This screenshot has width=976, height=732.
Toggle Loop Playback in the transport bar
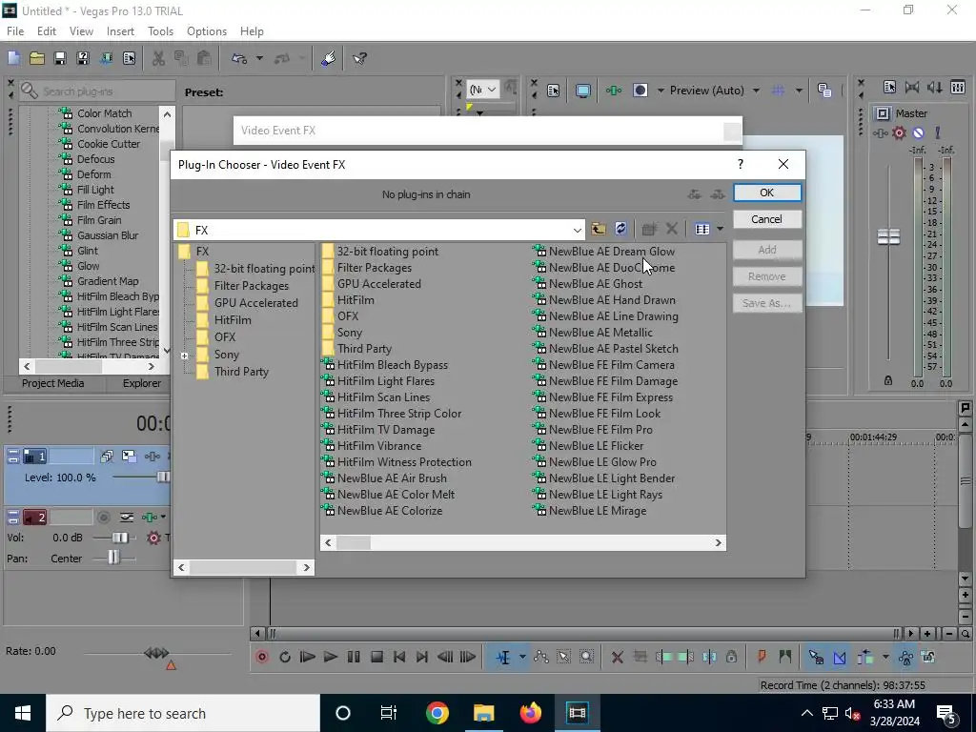(285, 657)
